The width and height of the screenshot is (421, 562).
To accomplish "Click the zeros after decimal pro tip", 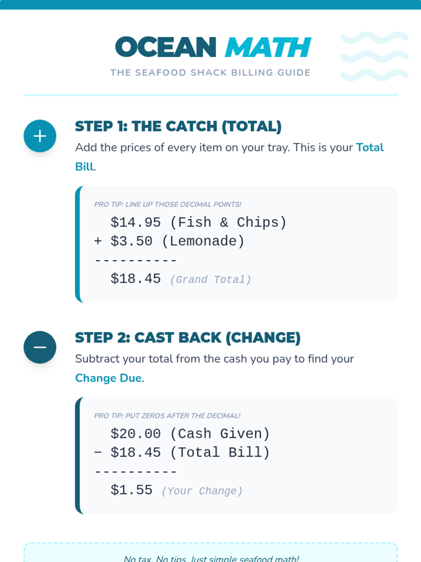I will tap(167, 416).
